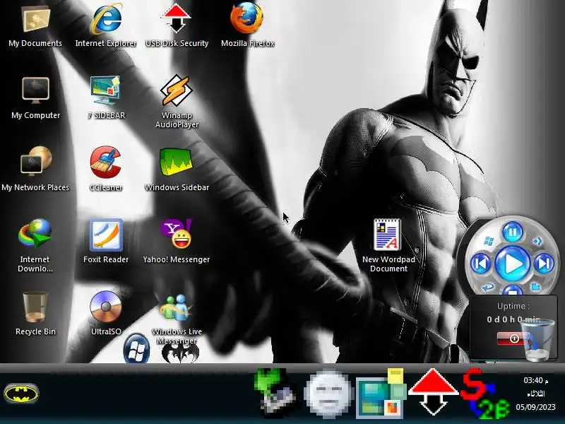This screenshot has height=424, width=565.
Task: Select the My Network Places icon
Action: (36, 162)
